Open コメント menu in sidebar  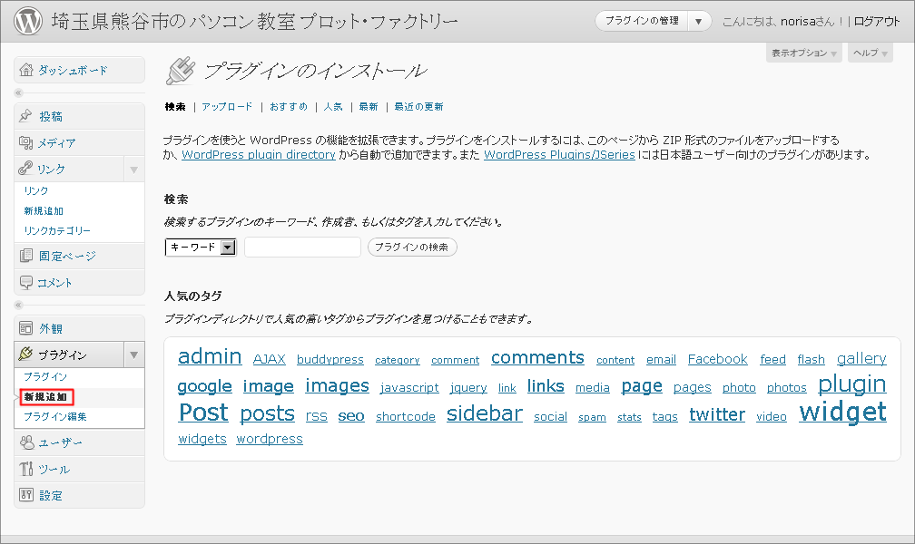(54, 283)
